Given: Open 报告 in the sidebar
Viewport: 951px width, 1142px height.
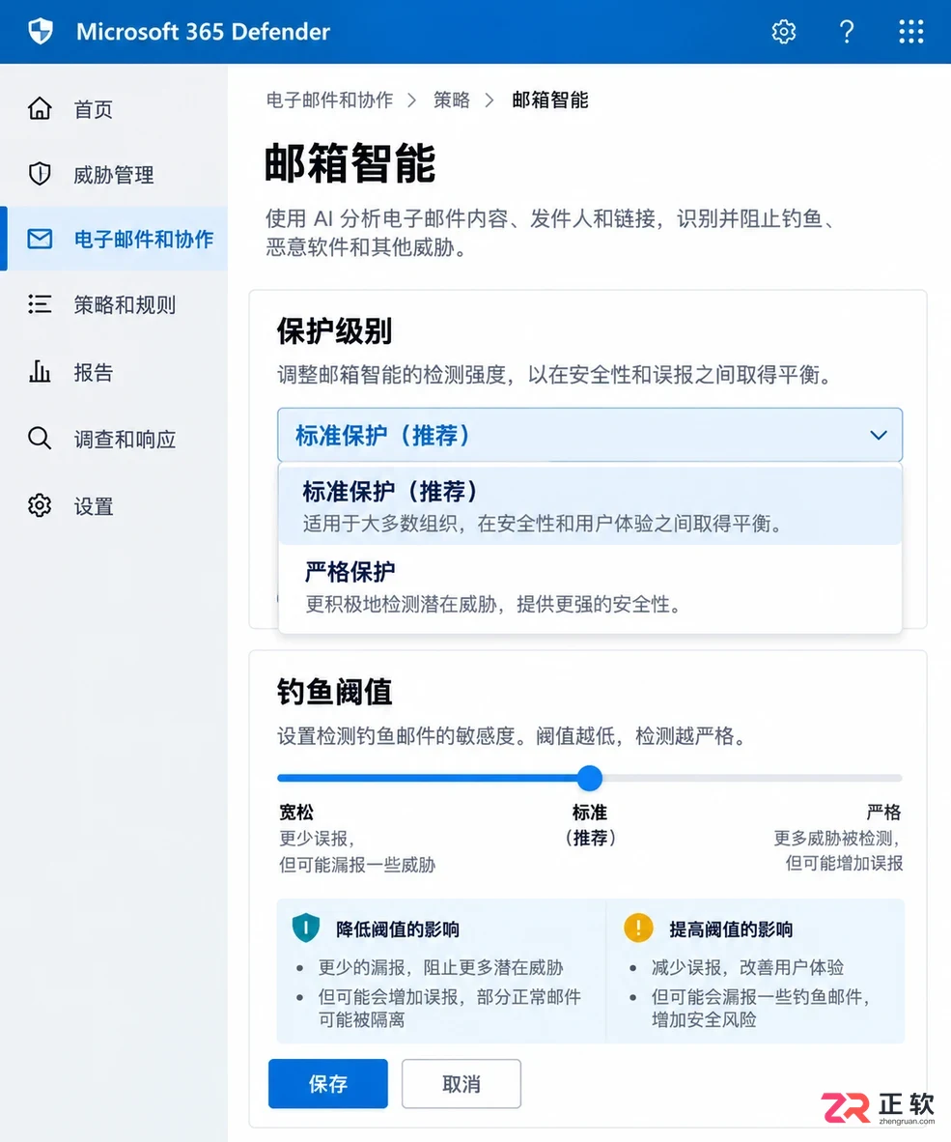Looking at the screenshot, I should pos(114,371).
